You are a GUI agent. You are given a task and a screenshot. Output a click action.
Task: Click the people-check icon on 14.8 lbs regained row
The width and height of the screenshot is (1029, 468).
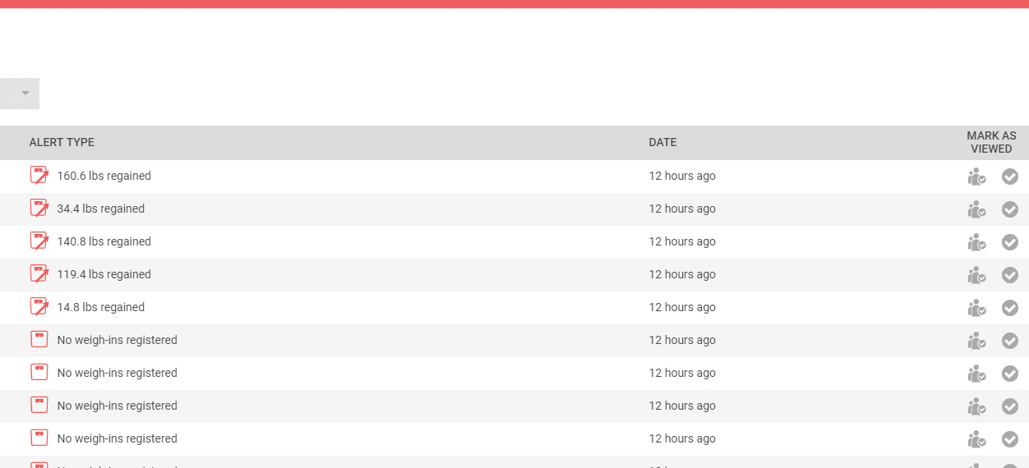[976, 308]
